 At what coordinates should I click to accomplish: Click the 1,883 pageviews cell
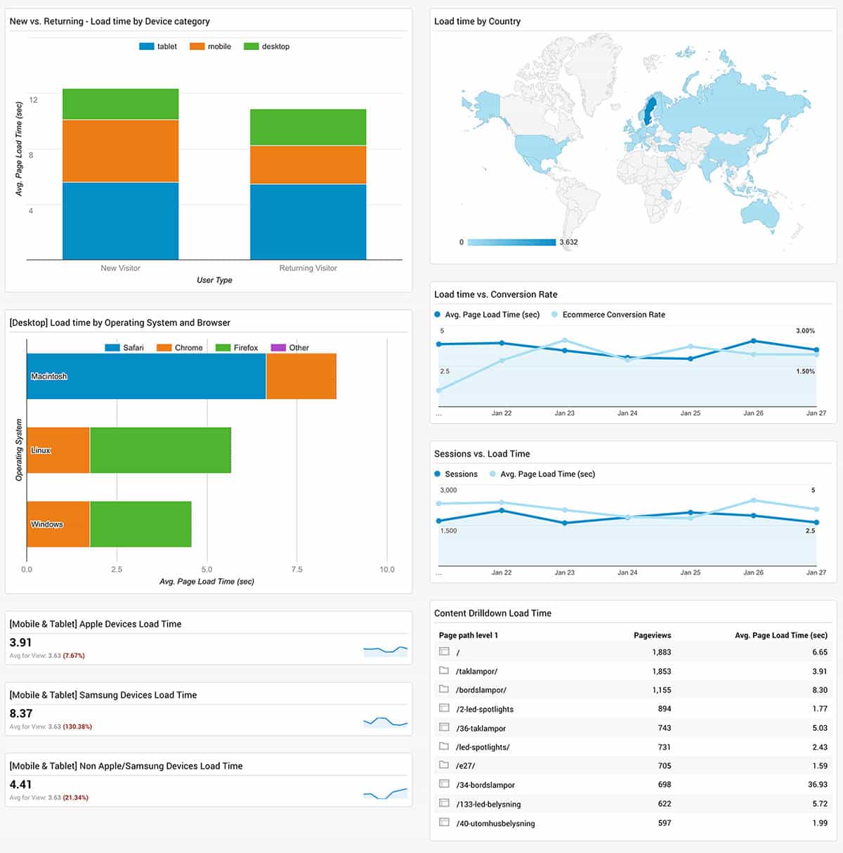662,652
